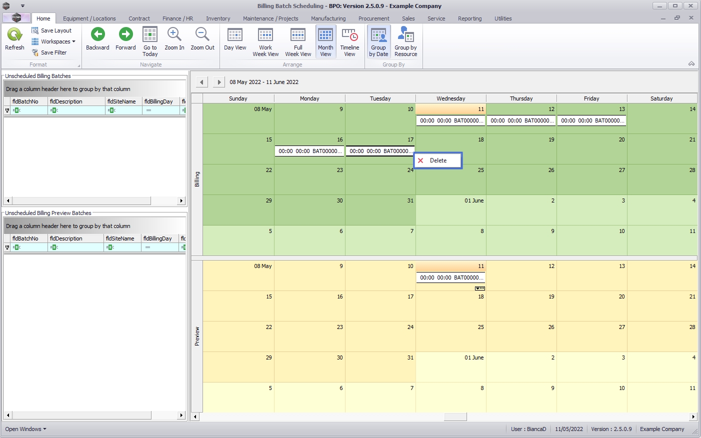This screenshot has height=438, width=701.
Task: Zoom Out on the calendar
Action: pyautogui.click(x=202, y=39)
